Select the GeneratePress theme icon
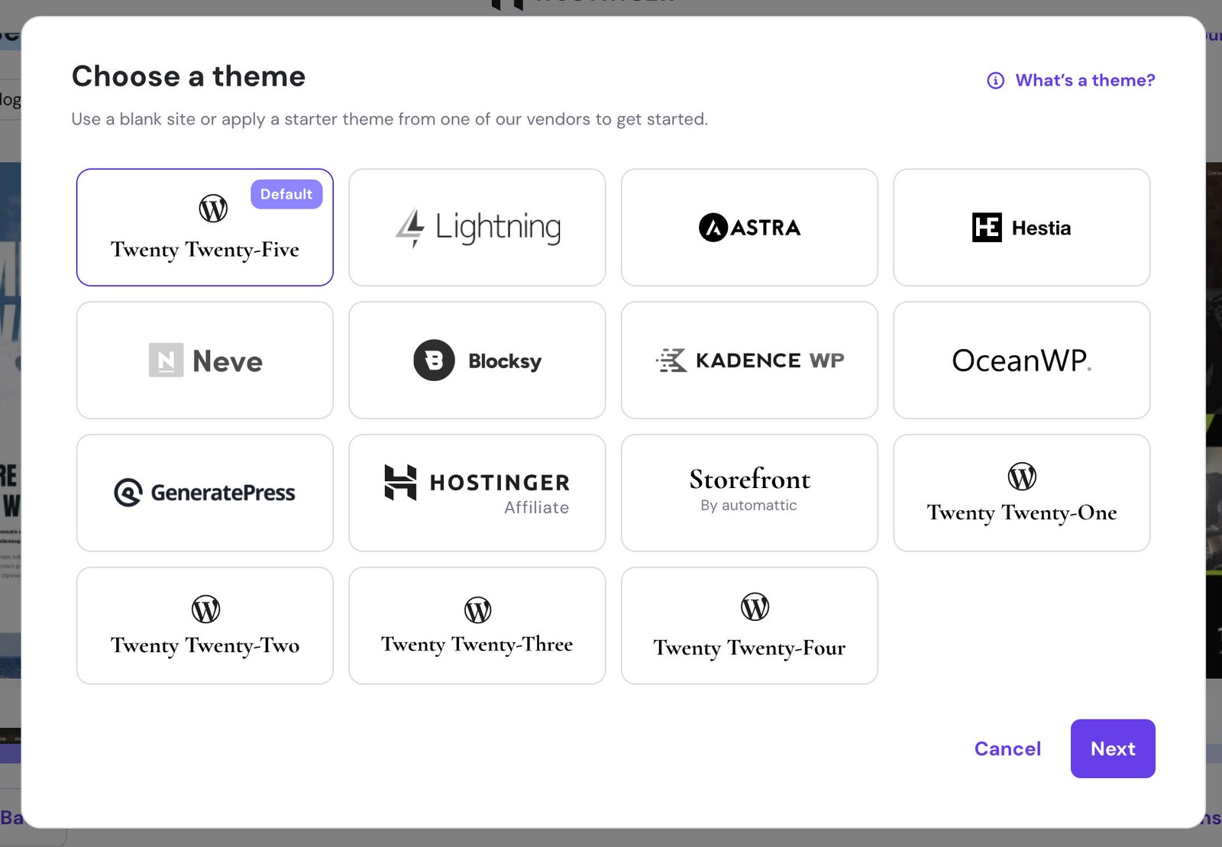Screen dimensions: 1222x847 [204, 493]
